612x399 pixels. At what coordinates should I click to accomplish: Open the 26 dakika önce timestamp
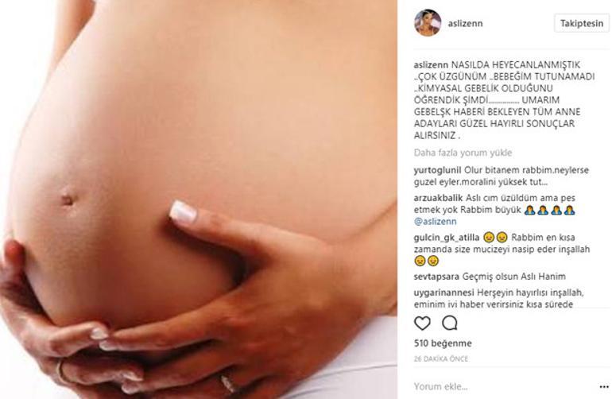coord(440,358)
